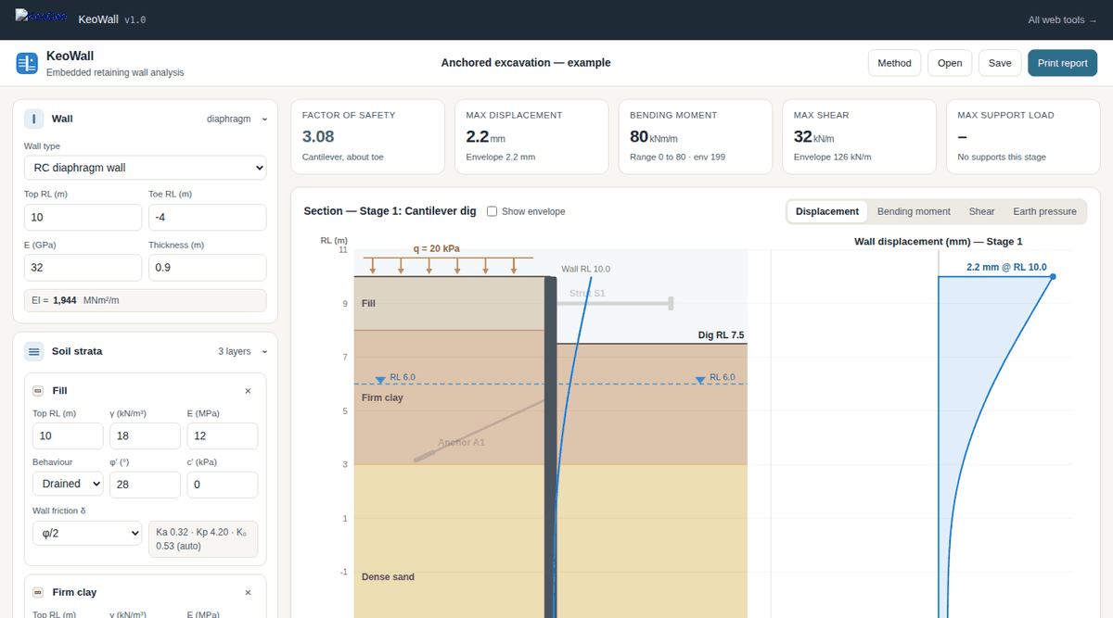Click the Fill Top RL input field
The image size is (1113, 618).
click(68, 435)
